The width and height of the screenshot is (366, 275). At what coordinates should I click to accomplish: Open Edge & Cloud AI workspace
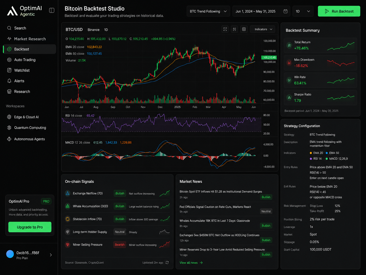tap(29, 117)
